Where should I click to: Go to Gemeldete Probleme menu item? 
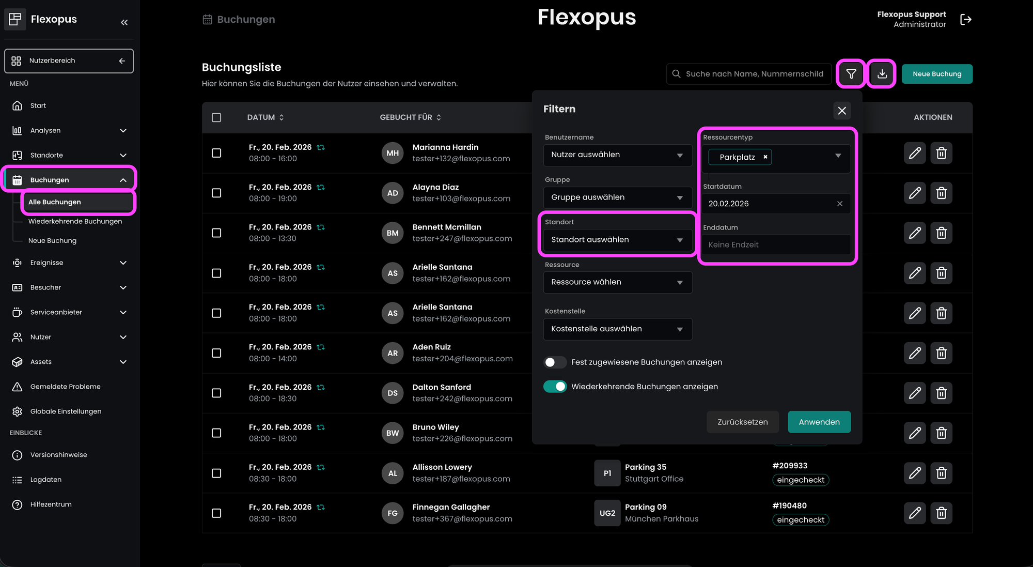click(65, 387)
